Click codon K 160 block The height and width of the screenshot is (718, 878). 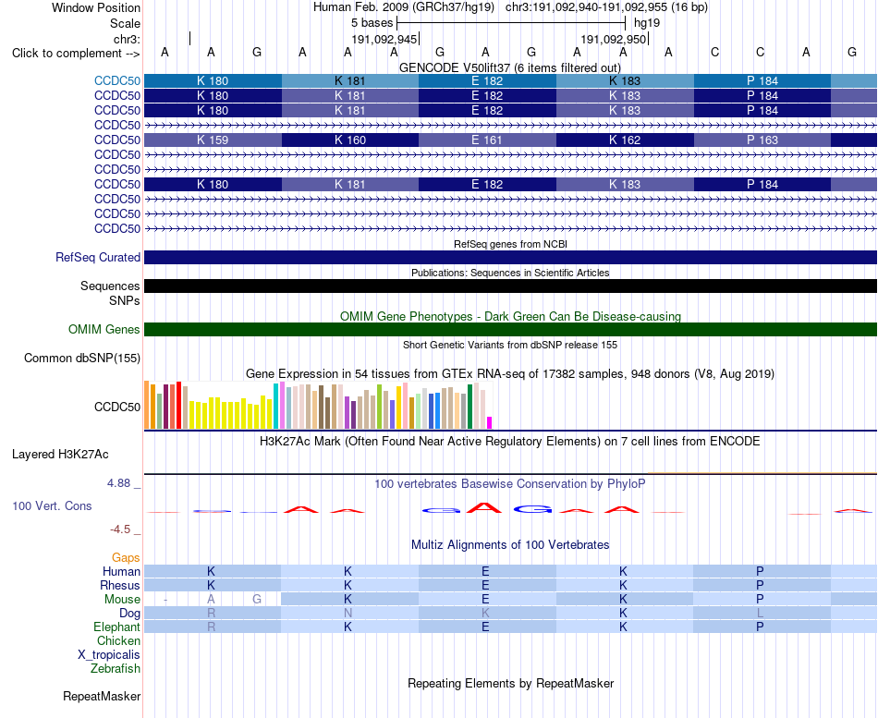coord(350,140)
